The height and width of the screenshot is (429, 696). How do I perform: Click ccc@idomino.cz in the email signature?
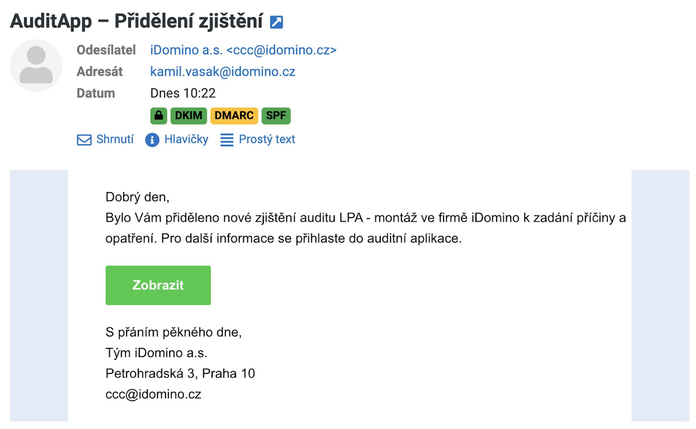(x=153, y=394)
